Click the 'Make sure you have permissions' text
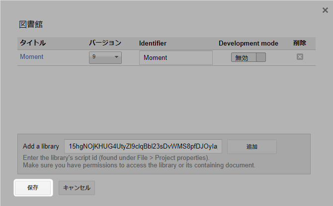 coord(139,165)
